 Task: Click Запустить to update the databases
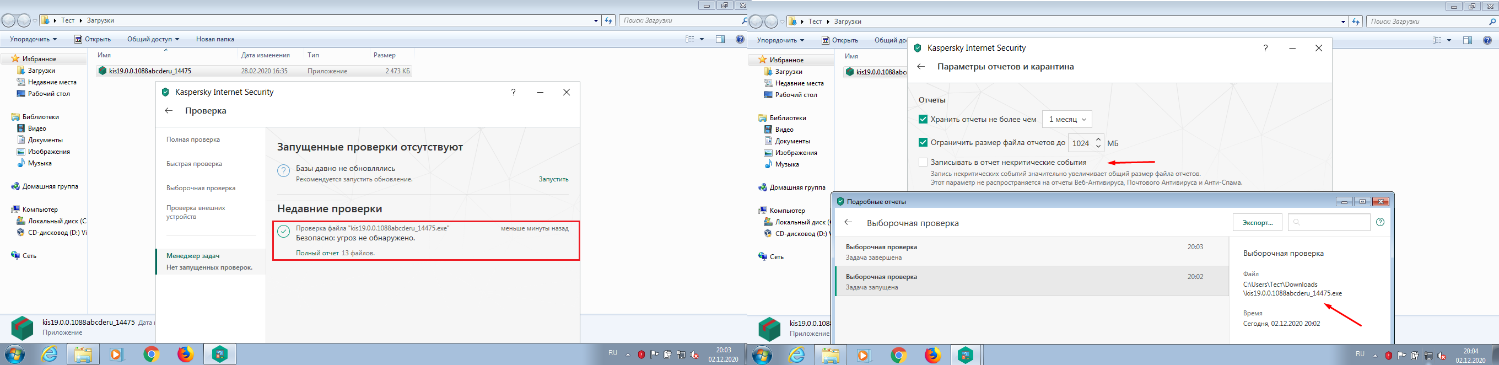(x=553, y=179)
